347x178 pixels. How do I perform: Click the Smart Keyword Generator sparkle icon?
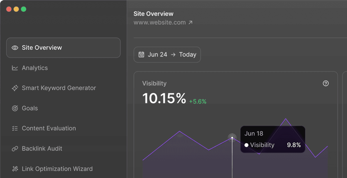click(x=15, y=88)
